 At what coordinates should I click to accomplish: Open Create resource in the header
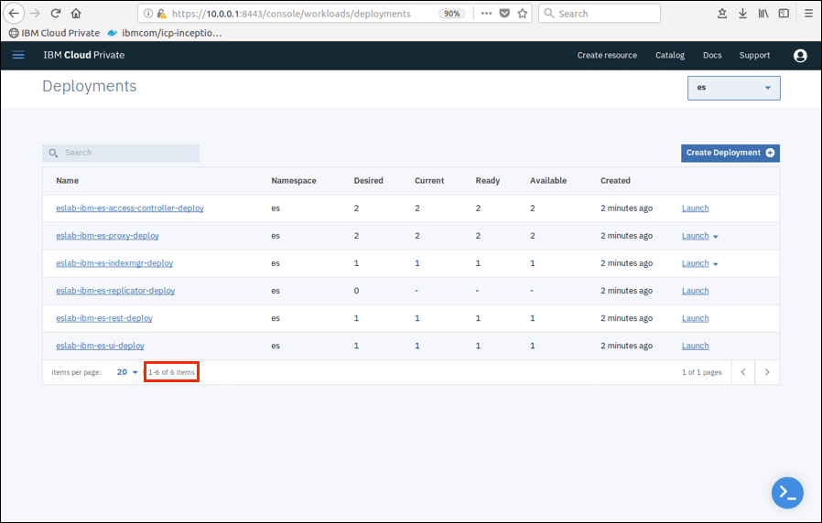[x=607, y=55]
